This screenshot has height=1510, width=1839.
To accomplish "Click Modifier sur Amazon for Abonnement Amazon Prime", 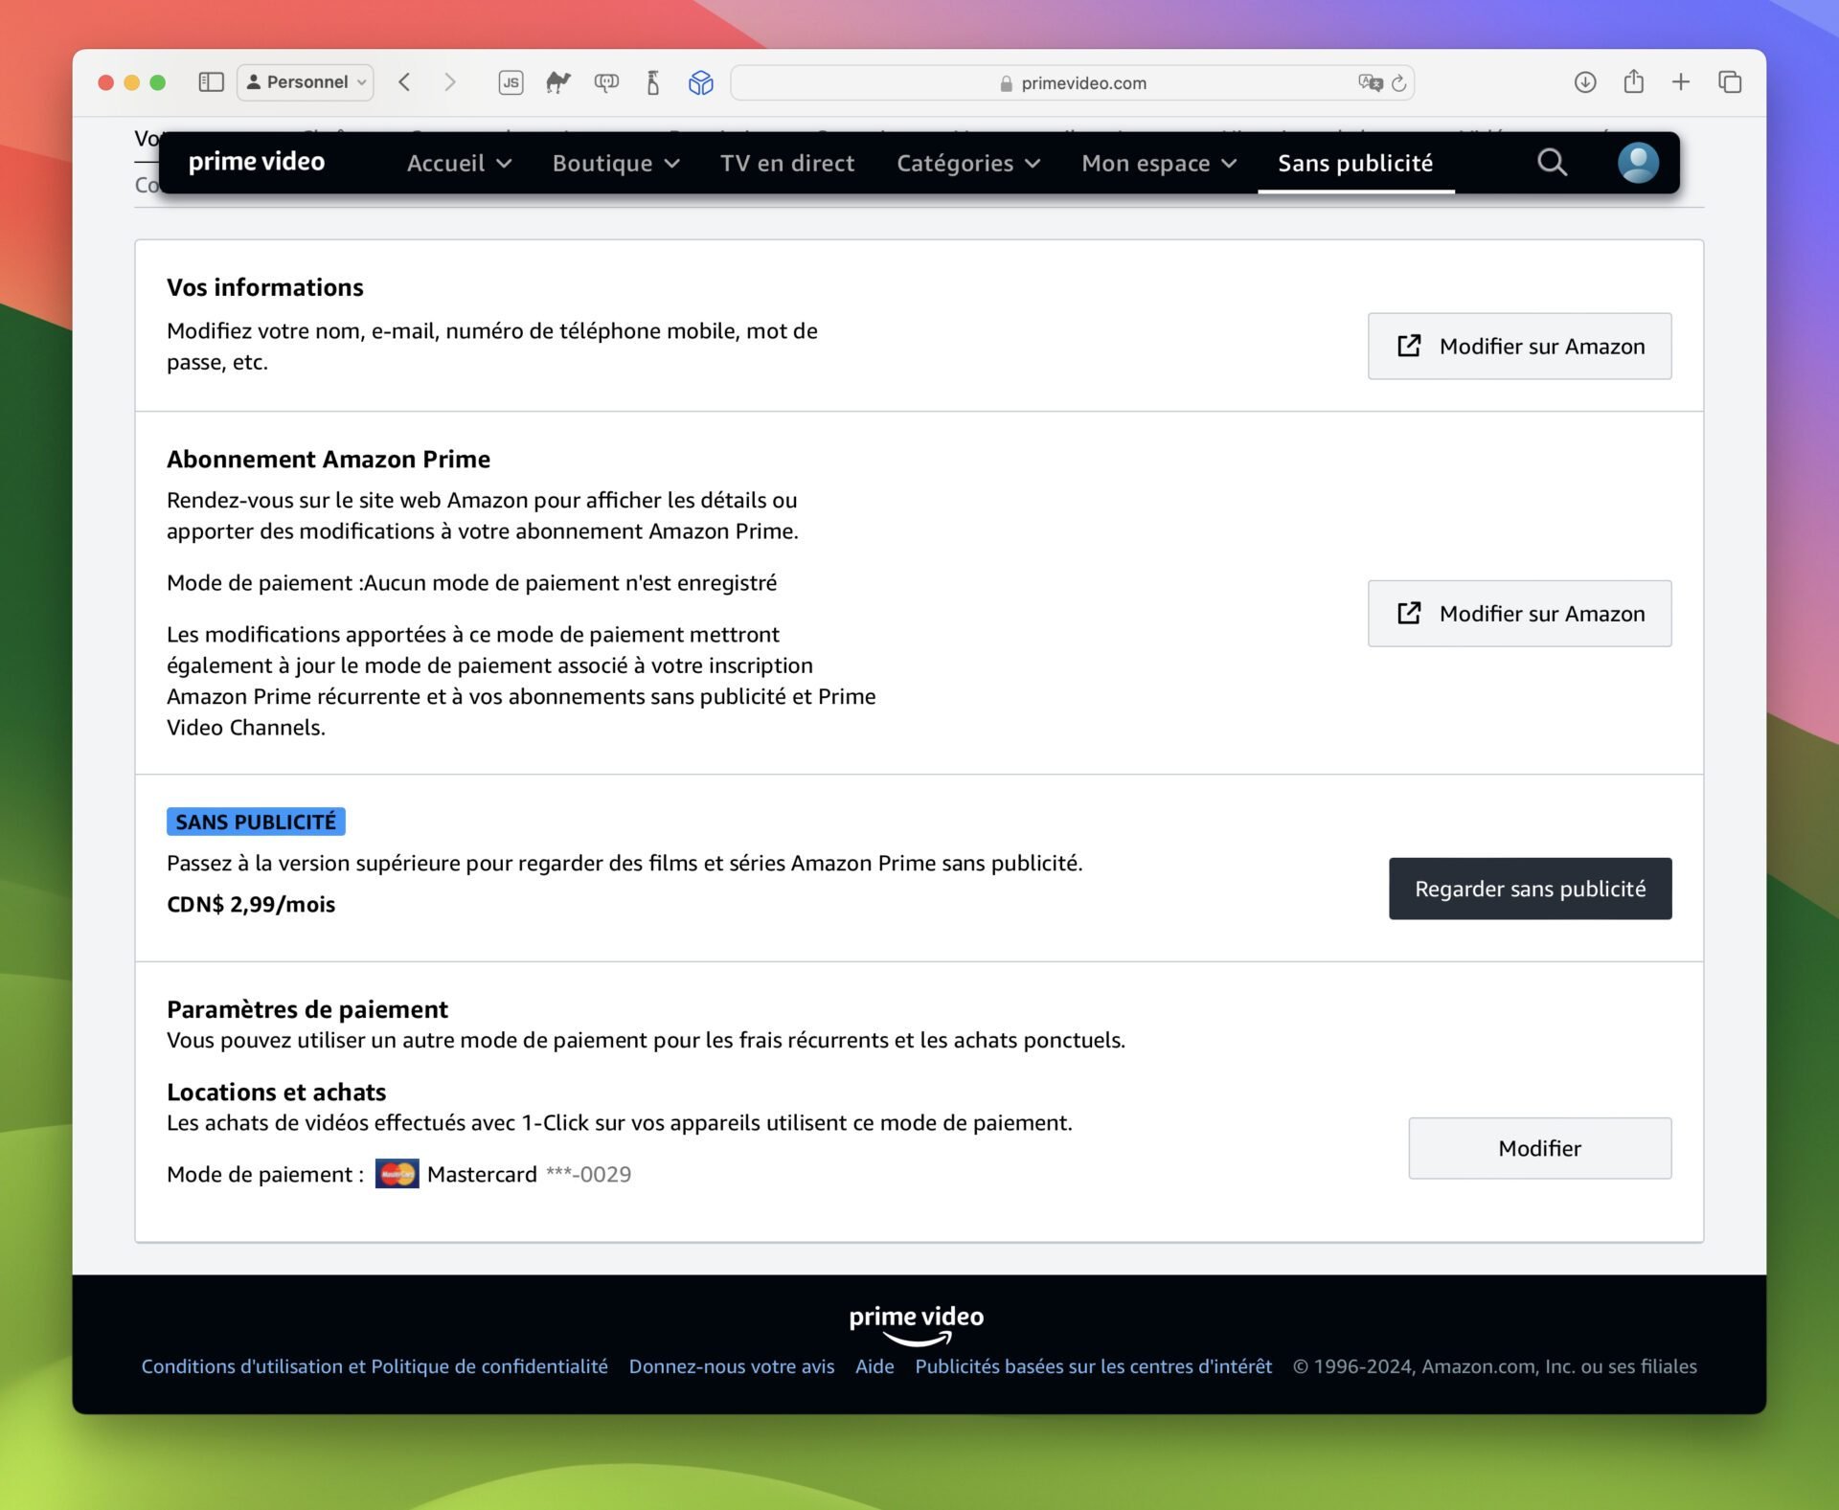I will point(1519,614).
